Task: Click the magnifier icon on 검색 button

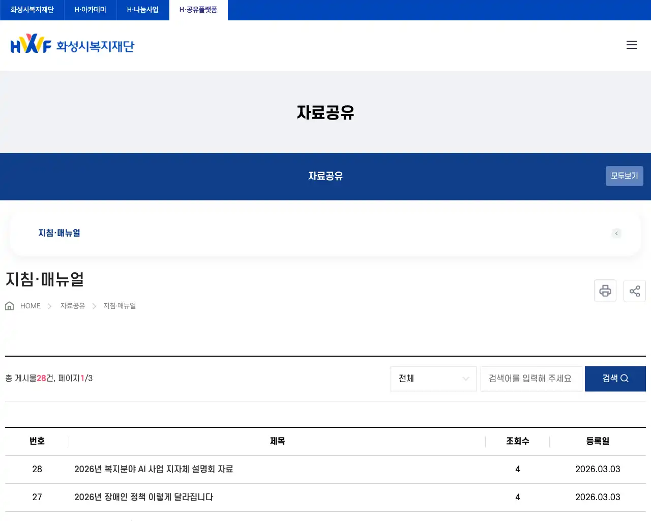Action: click(624, 379)
